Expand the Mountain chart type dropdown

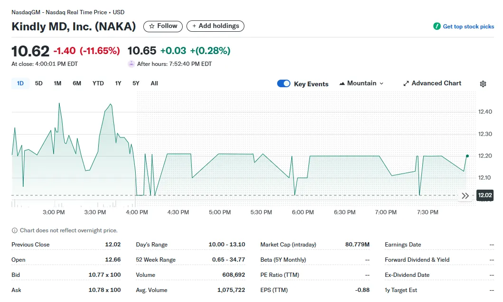tap(381, 83)
